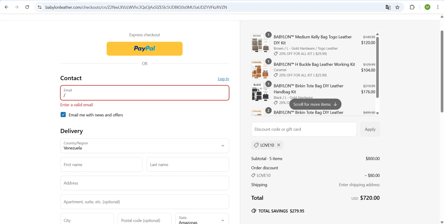The height and width of the screenshot is (224, 444).
Task: Click the H Buckle Bag Leather Working Kit title
Action: tap(314, 64)
